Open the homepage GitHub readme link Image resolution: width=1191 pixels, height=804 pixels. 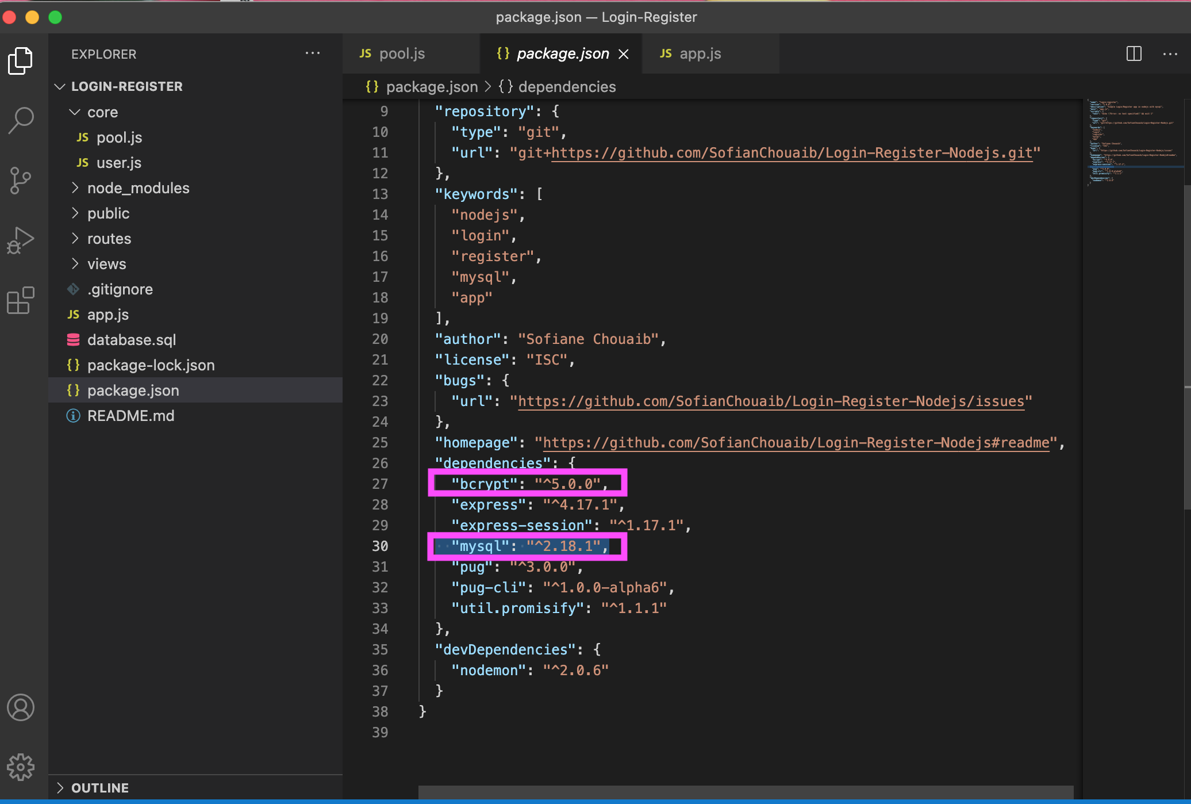click(796, 443)
